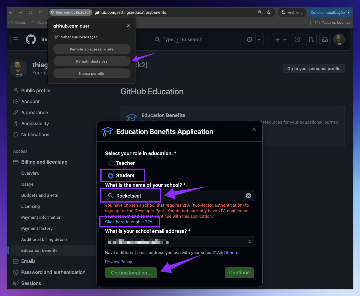360x296 pixels.
Task: Click the Usar sua localização chip
Action: [x=71, y=12]
